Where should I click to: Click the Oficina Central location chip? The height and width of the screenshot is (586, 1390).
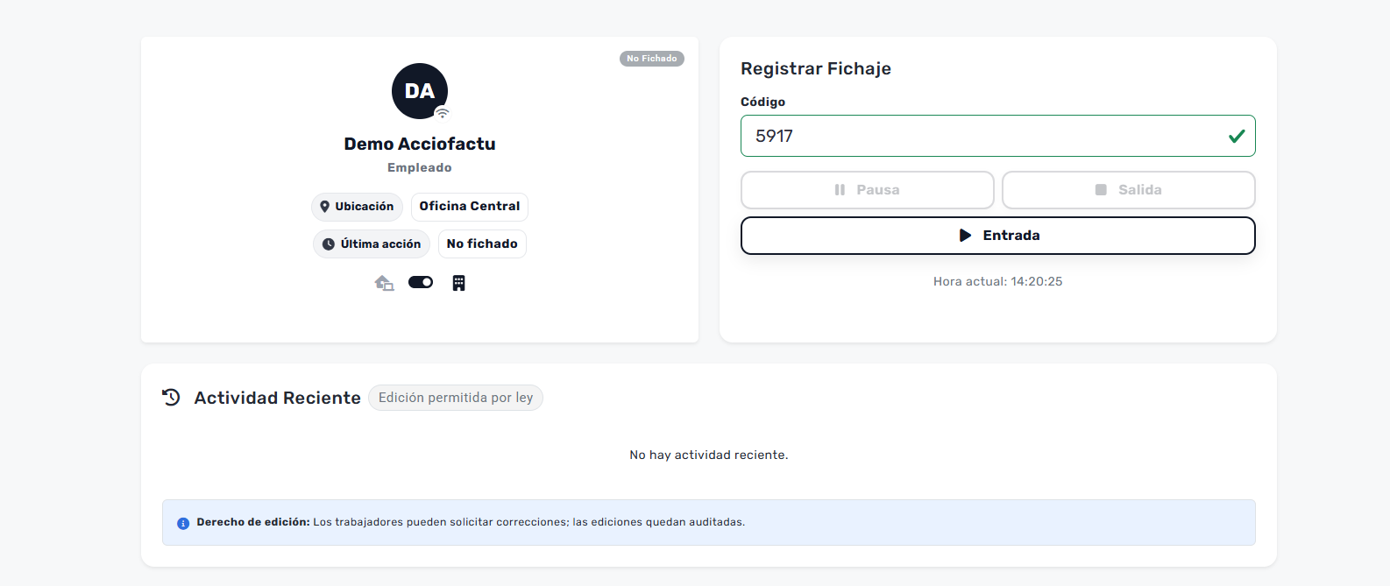(470, 207)
